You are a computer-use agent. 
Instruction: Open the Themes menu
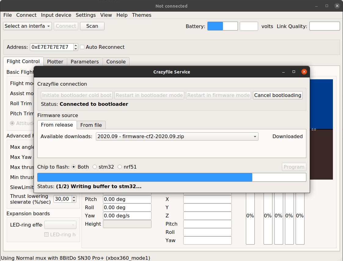141,15
